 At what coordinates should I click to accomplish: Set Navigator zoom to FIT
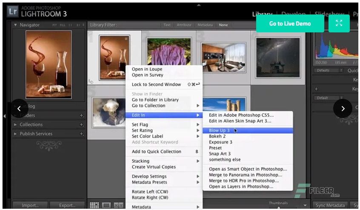54,25
